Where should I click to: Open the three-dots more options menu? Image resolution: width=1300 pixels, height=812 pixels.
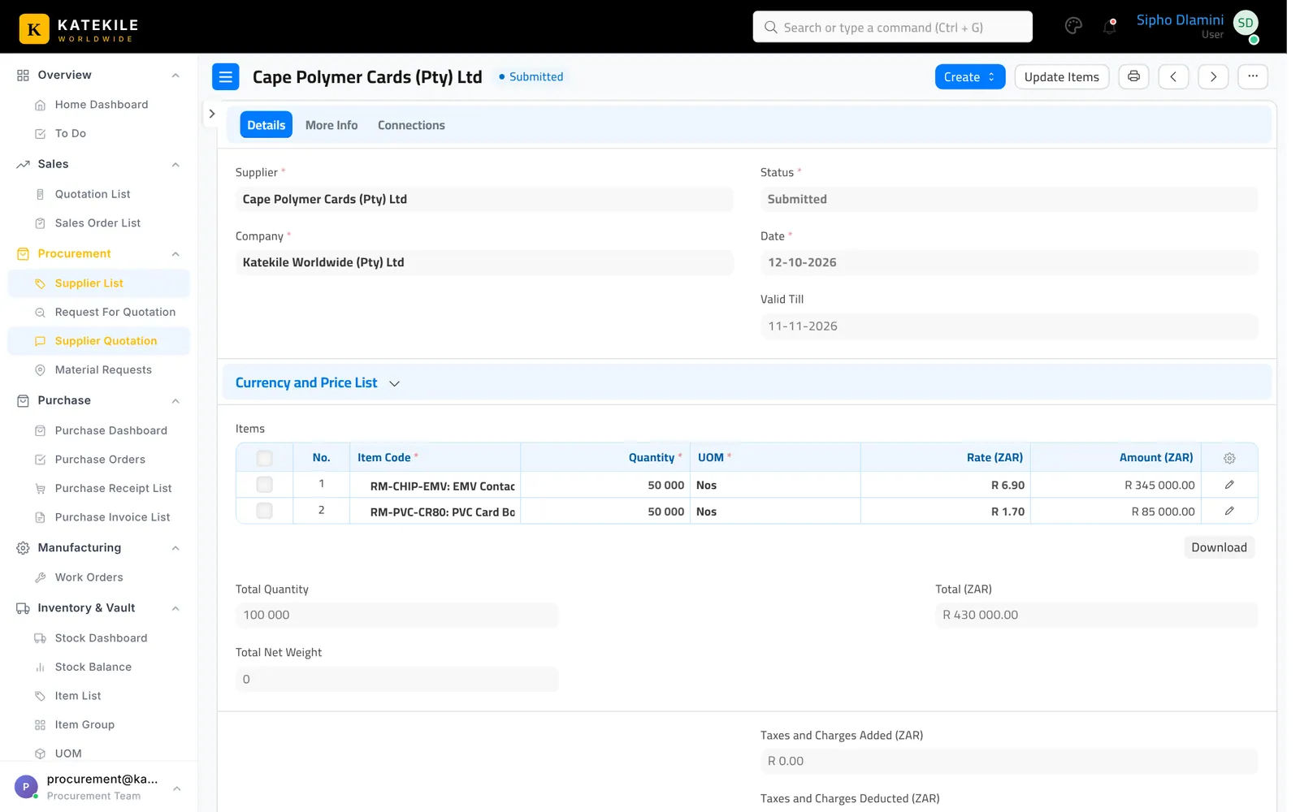pyautogui.click(x=1253, y=76)
